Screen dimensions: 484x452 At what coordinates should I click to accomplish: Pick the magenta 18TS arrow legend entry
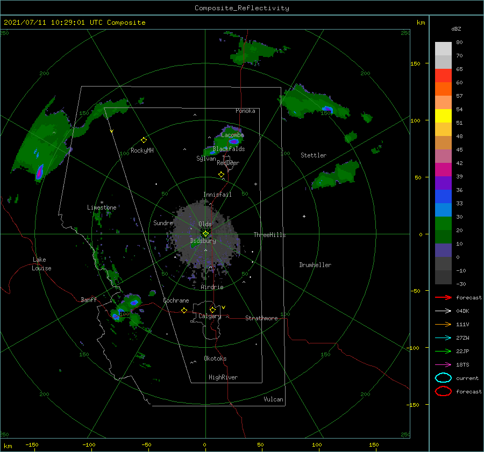pyautogui.click(x=443, y=365)
